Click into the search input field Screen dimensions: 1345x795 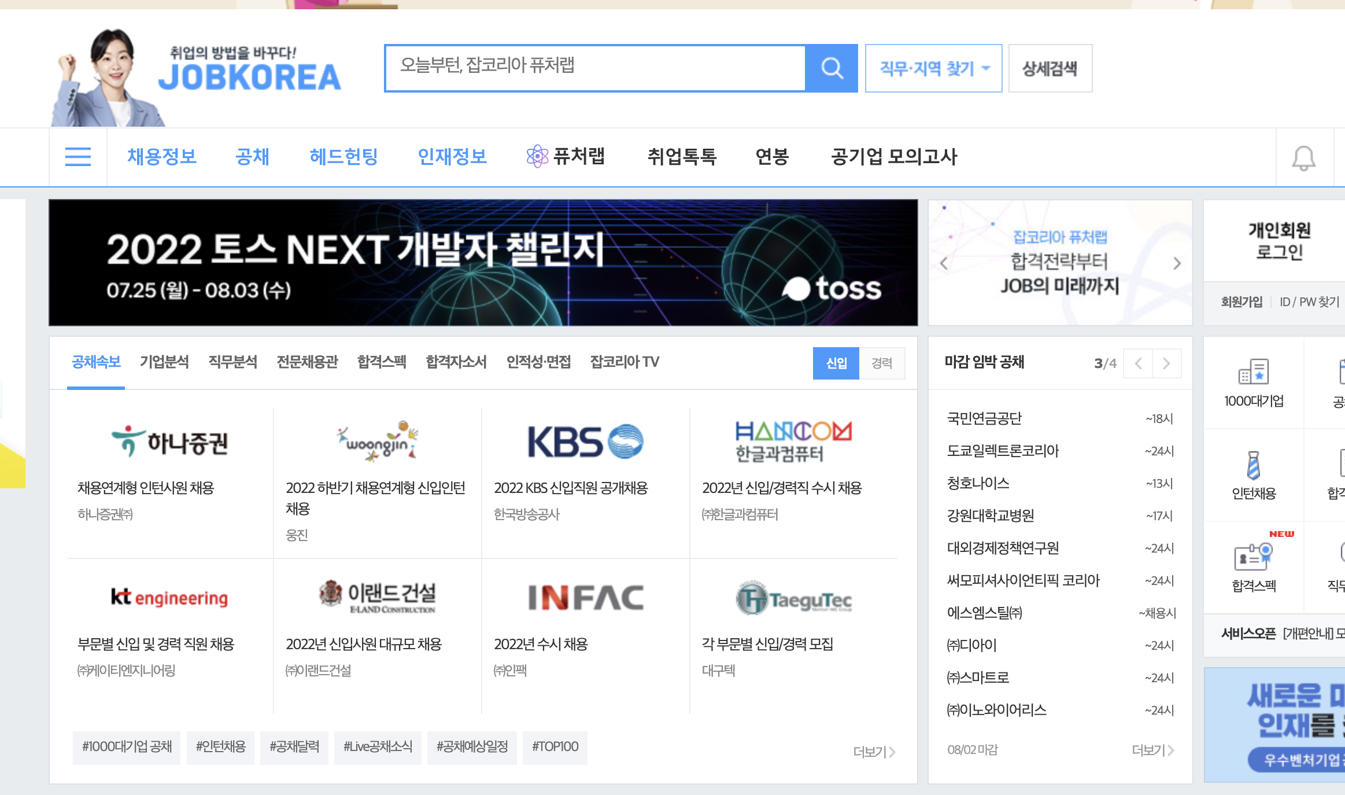click(594, 68)
